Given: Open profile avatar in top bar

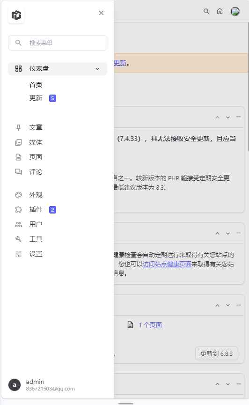Looking at the screenshot, I should click(x=235, y=11).
